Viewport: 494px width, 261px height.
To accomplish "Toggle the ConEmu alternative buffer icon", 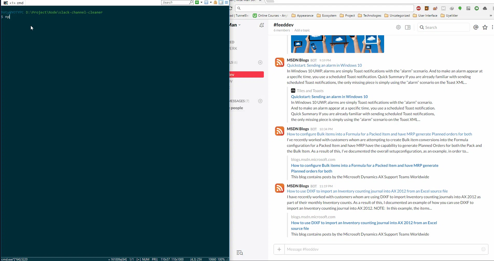I will [x=221, y=2].
